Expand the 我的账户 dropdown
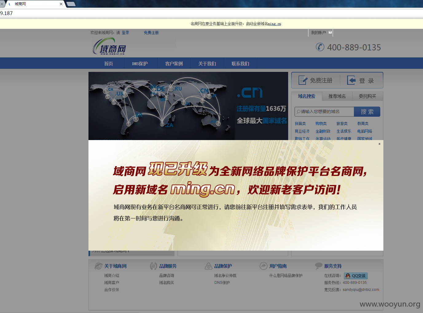423x313 pixels. pos(321,33)
